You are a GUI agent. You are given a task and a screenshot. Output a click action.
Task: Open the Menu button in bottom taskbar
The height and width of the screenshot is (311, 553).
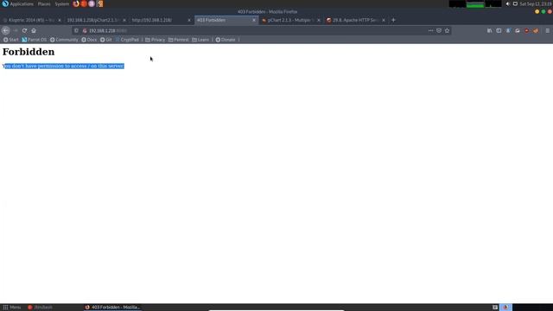point(12,308)
